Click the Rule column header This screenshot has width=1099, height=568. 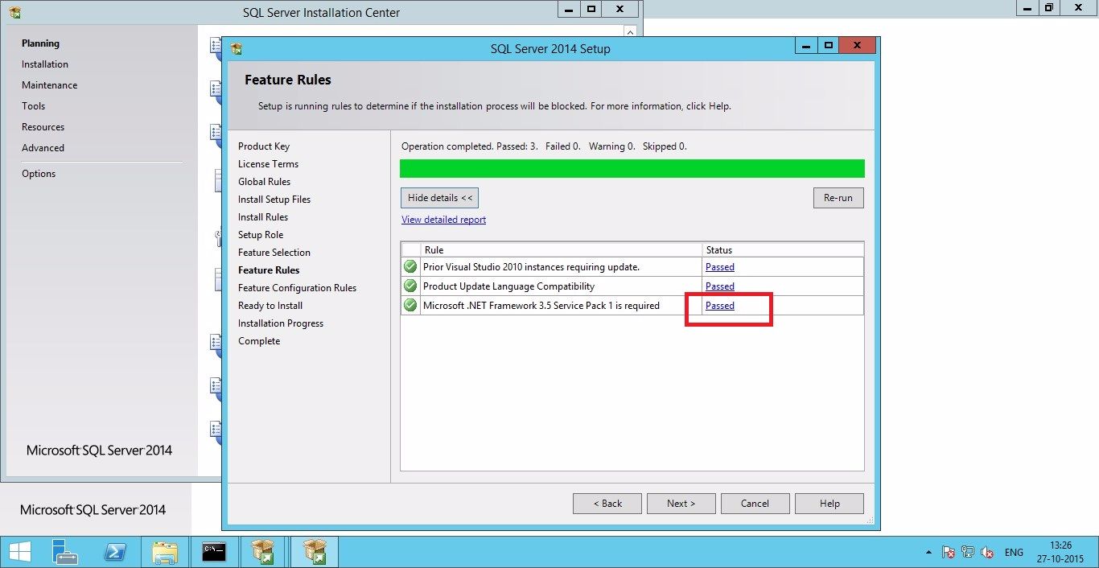562,250
